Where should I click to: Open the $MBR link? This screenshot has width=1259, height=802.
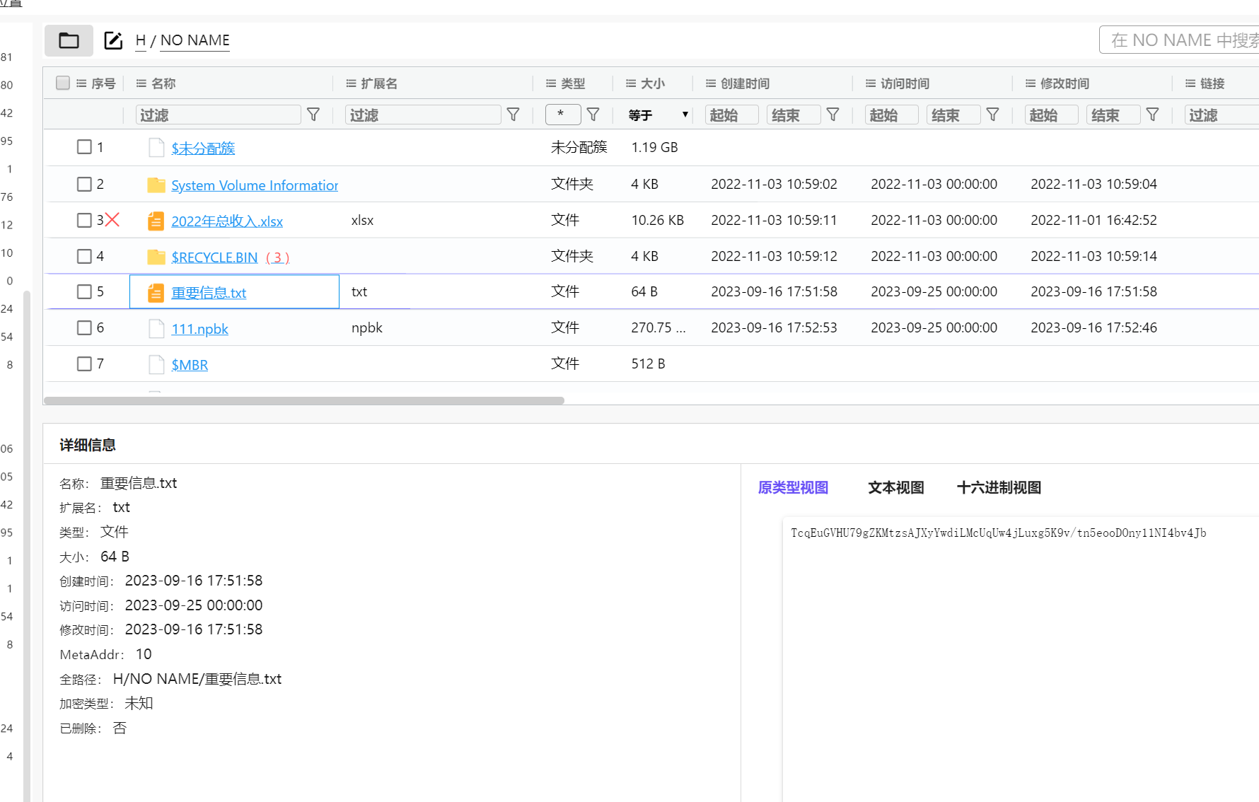point(190,365)
